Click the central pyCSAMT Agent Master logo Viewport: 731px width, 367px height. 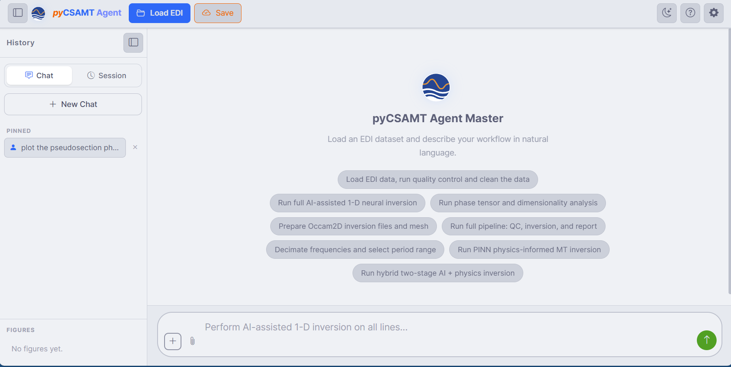pyautogui.click(x=436, y=87)
